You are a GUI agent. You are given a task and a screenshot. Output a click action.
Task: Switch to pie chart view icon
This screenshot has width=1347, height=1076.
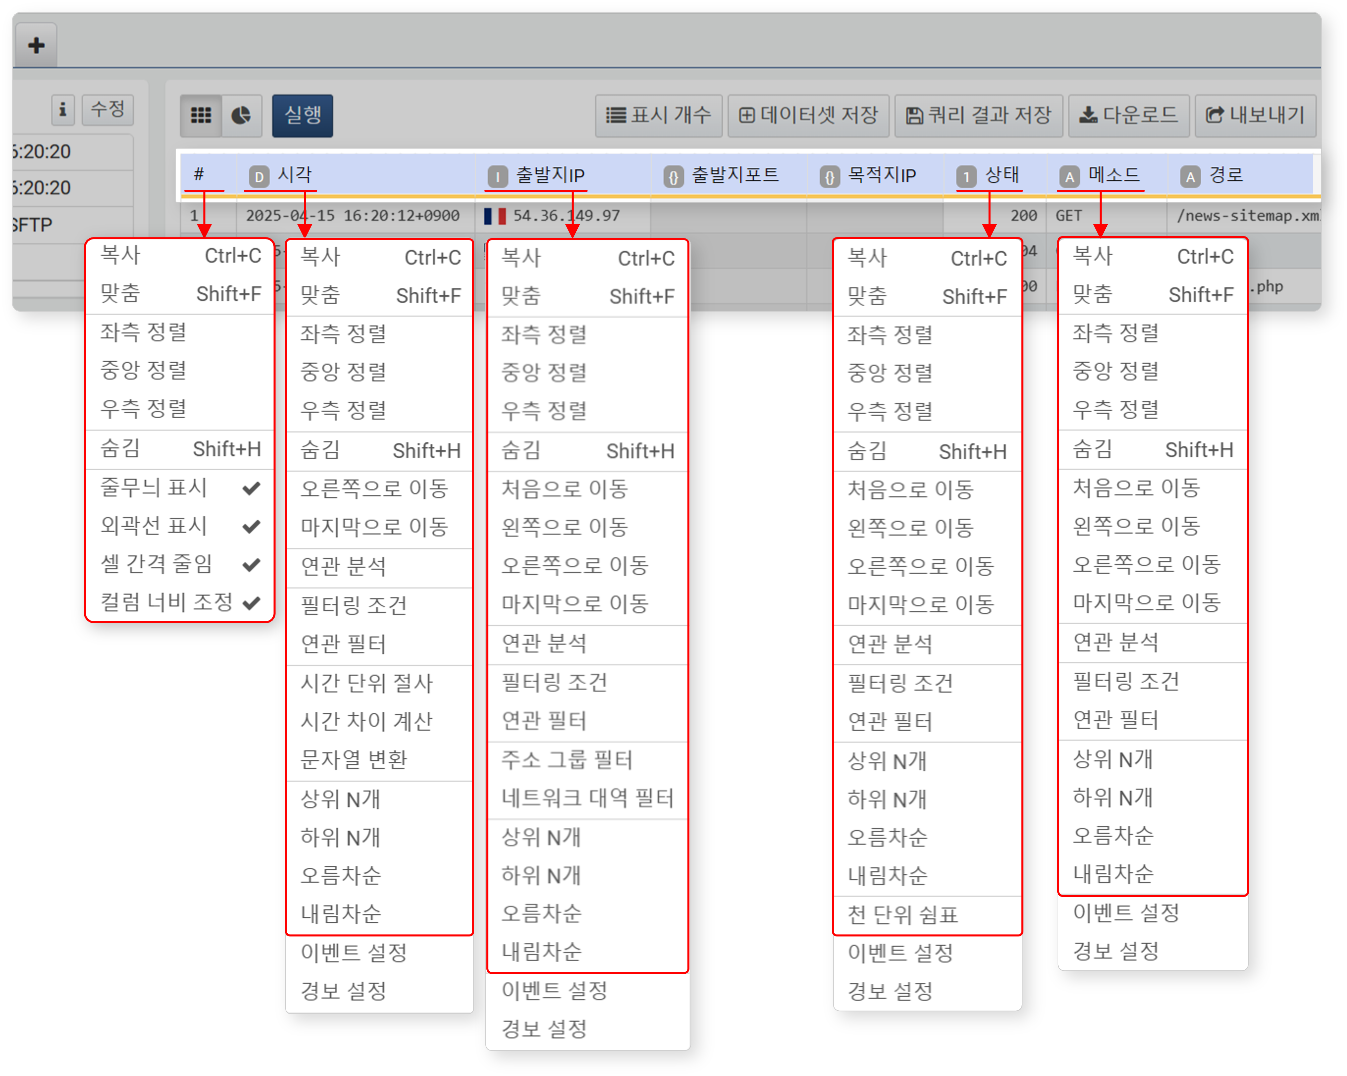pyautogui.click(x=241, y=115)
